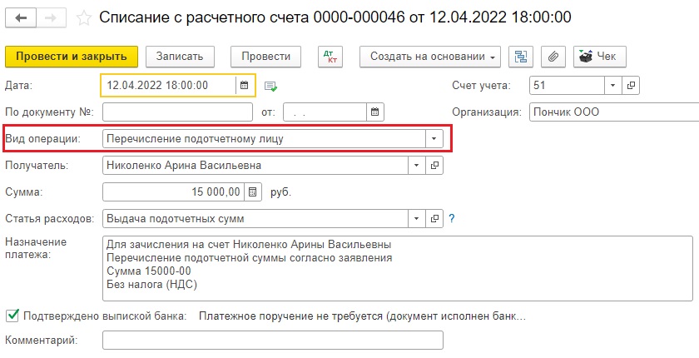Open the Получатель record card
Screen dimensions: 699x358
pos(434,166)
